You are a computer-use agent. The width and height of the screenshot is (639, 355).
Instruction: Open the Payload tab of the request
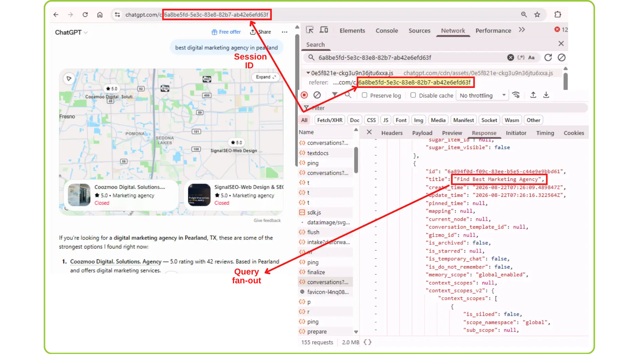click(x=422, y=133)
